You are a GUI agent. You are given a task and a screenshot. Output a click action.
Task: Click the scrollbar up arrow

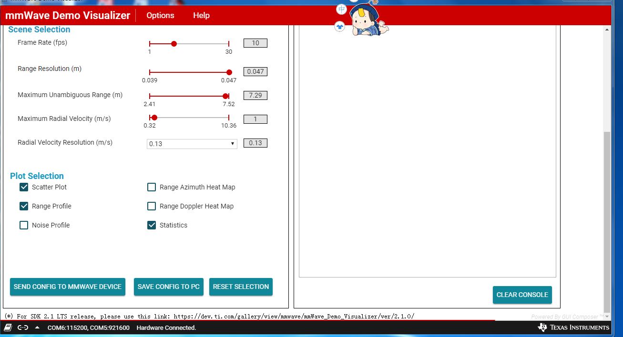pos(606,30)
